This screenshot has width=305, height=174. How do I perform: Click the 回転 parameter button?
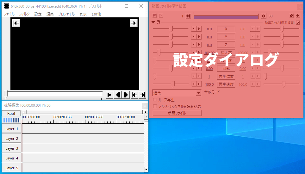[x=226, y=69]
